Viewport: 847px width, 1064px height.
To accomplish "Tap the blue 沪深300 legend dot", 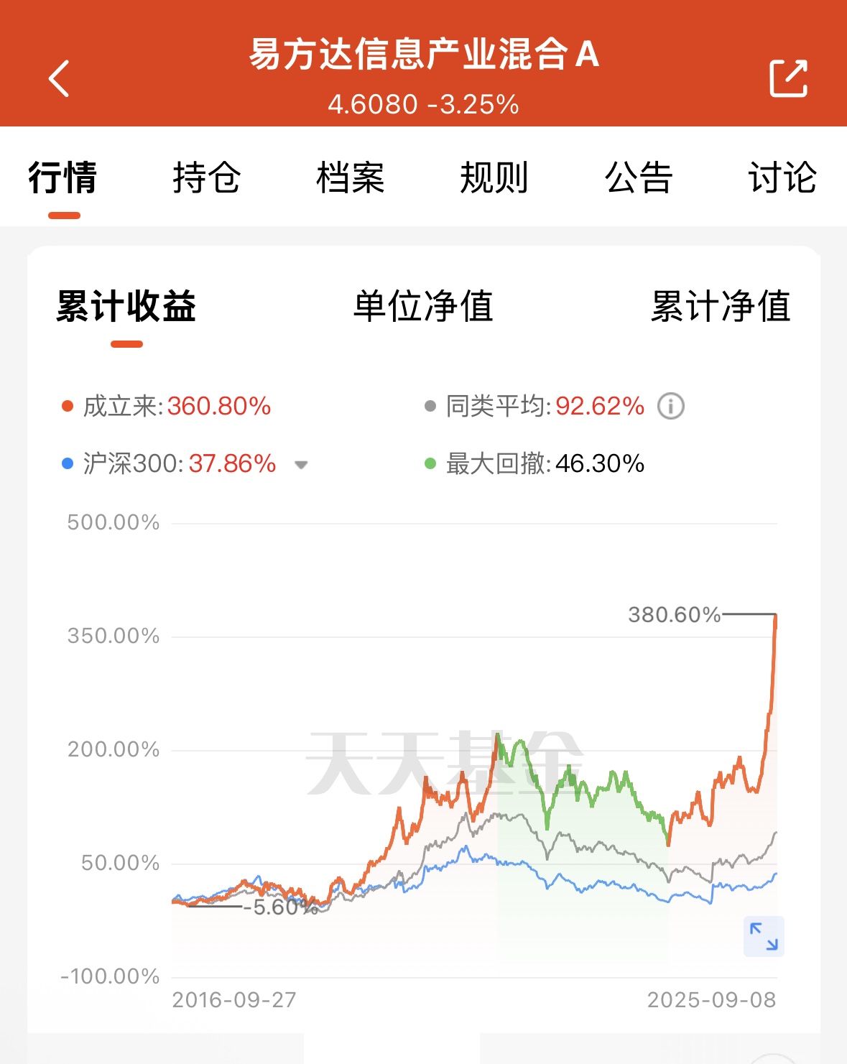I will pyautogui.click(x=68, y=464).
